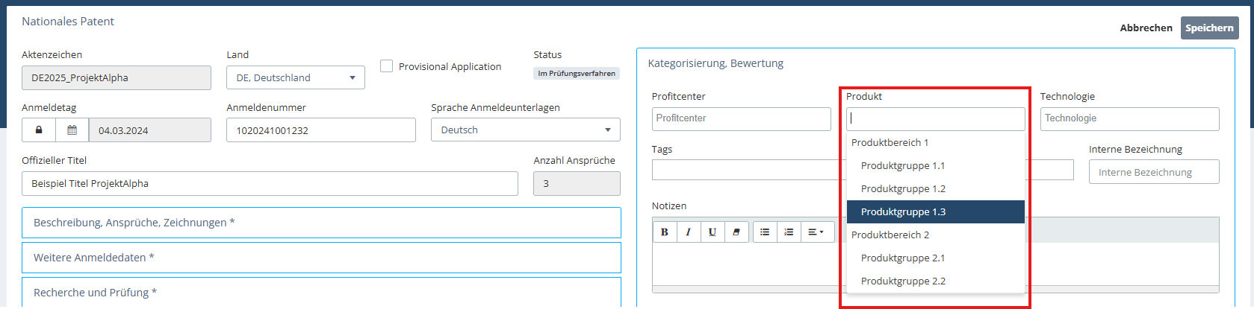Insert a bulleted list in Notizen
Image resolution: width=1254 pixels, height=309 pixels.
point(765,232)
